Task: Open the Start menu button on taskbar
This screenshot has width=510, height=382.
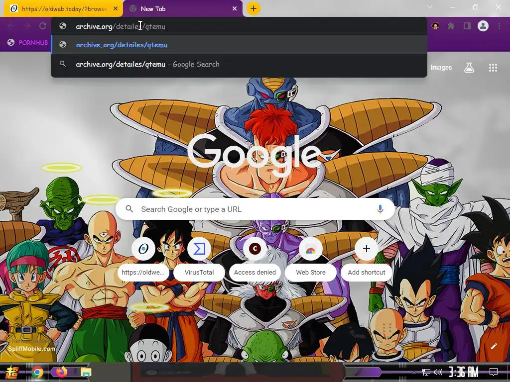Action: click(12, 372)
